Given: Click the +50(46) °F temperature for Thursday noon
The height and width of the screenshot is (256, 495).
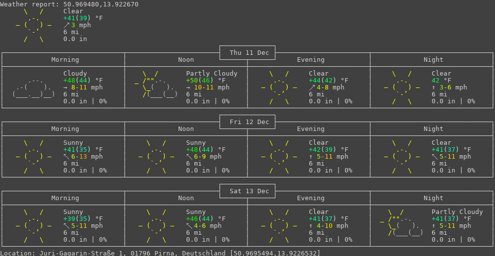Looking at the screenshot, I should pyautogui.click(x=206, y=81).
